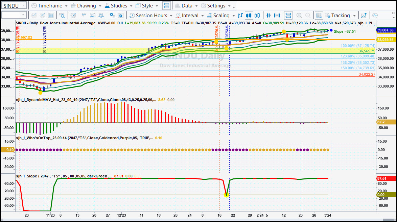Click the chart-with-plus icon
397x222 pixels.
(x=364, y=16)
